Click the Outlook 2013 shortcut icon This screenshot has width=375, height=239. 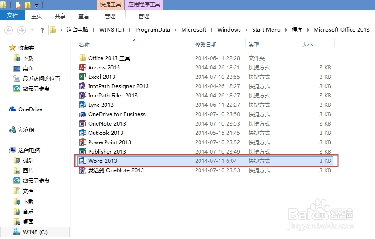coord(82,133)
